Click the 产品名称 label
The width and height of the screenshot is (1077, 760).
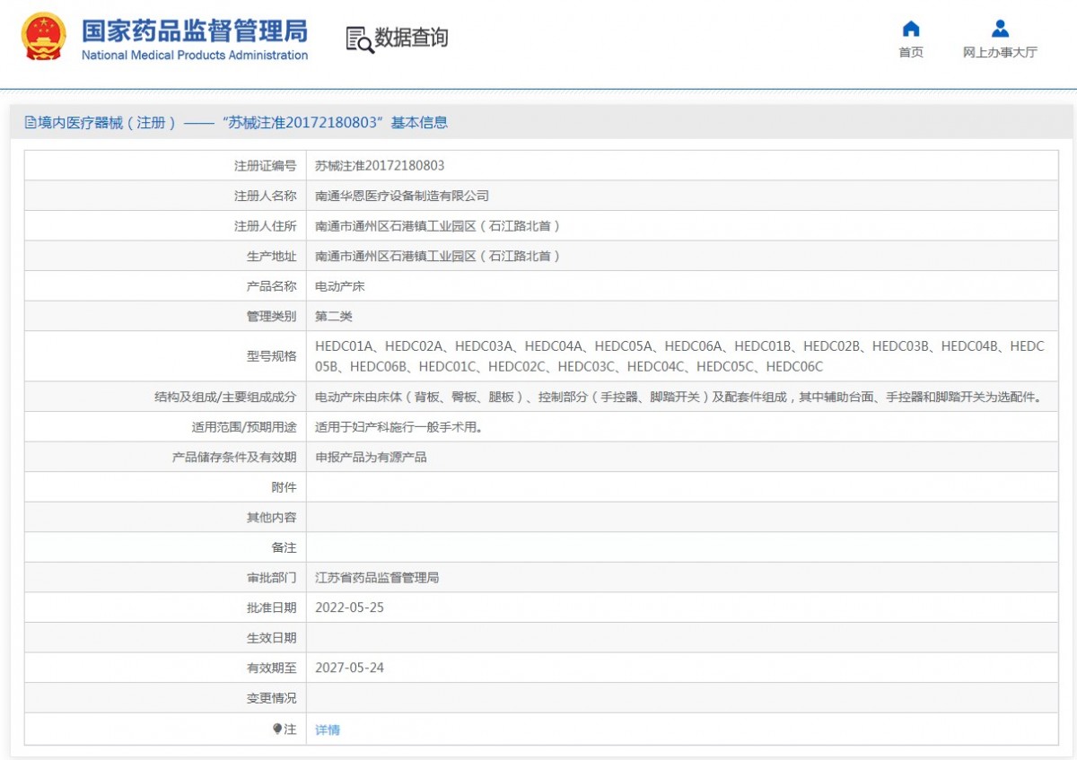pos(271,286)
